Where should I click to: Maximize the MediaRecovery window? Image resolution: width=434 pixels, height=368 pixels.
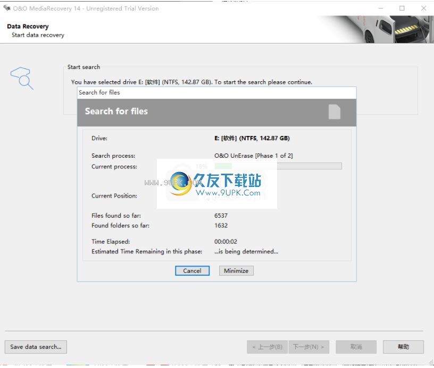pos(402,8)
